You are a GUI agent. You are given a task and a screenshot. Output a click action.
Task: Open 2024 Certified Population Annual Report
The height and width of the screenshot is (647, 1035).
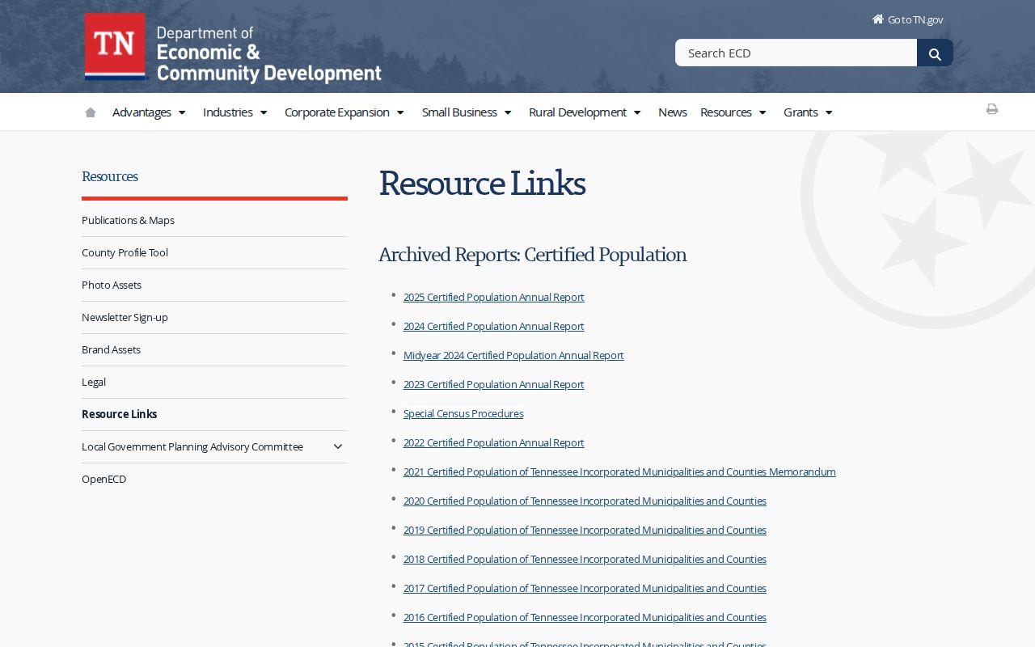pyautogui.click(x=493, y=326)
